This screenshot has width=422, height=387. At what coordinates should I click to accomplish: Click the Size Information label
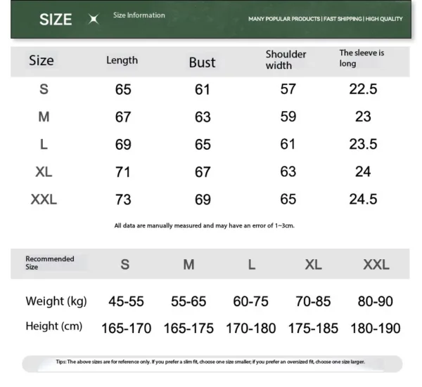tap(139, 15)
